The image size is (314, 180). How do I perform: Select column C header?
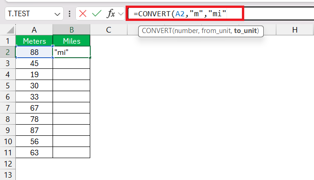pos(108,30)
